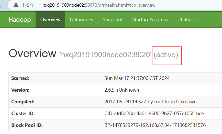Select the 'hxq20191909node02:8020' namenode text
The image size is (222, 134).
pos(106,55)
